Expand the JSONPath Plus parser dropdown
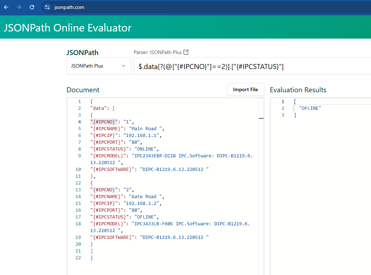The width and height of the screenshot is (371, 275). click(98, 66)
